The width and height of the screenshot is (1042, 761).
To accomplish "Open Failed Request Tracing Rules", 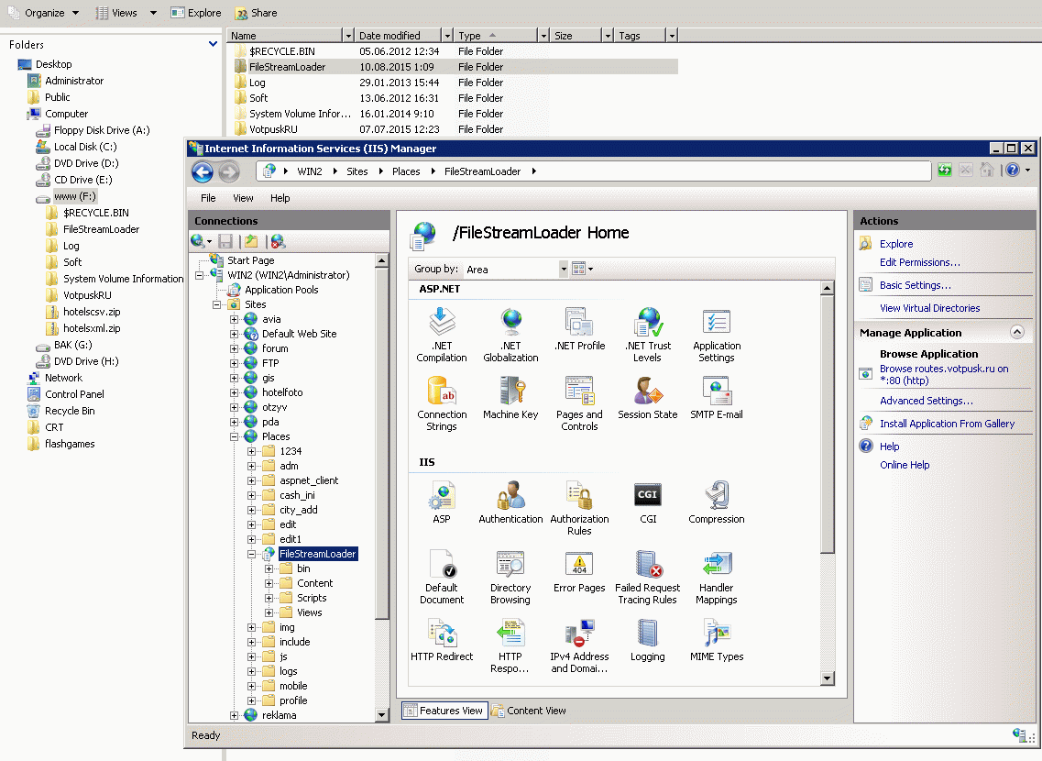I will (x=647, y=577).
